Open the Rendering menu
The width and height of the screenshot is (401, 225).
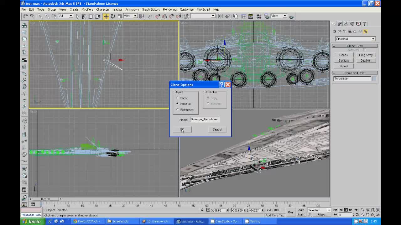(170, 9)
